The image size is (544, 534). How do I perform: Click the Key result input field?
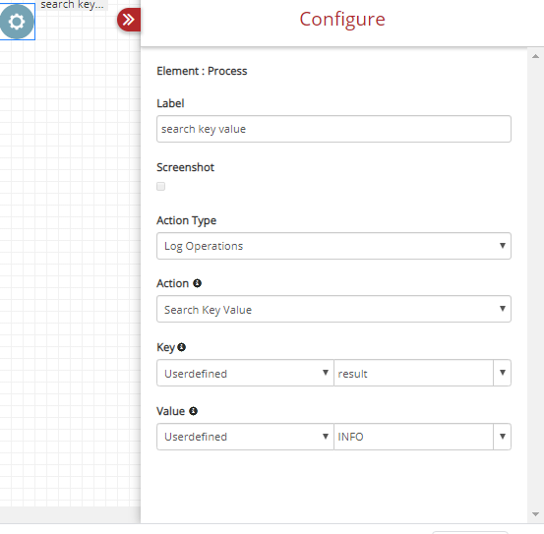click(413, 373)
